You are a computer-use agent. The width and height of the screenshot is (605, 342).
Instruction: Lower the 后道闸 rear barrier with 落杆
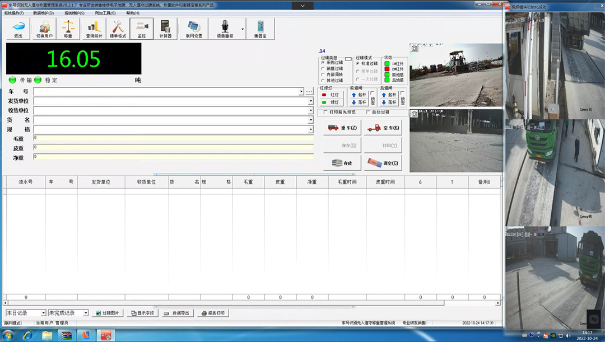[389, 102]
